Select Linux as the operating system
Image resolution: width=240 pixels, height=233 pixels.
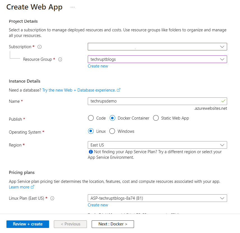(x=91, y=131)
